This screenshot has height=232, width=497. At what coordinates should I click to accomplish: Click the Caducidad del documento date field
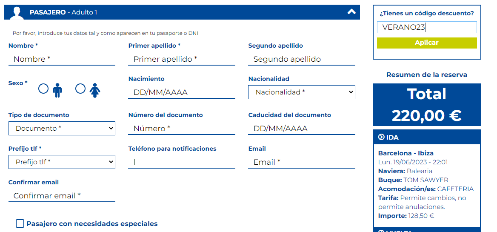pyautogui.click(x=301, y=129)
